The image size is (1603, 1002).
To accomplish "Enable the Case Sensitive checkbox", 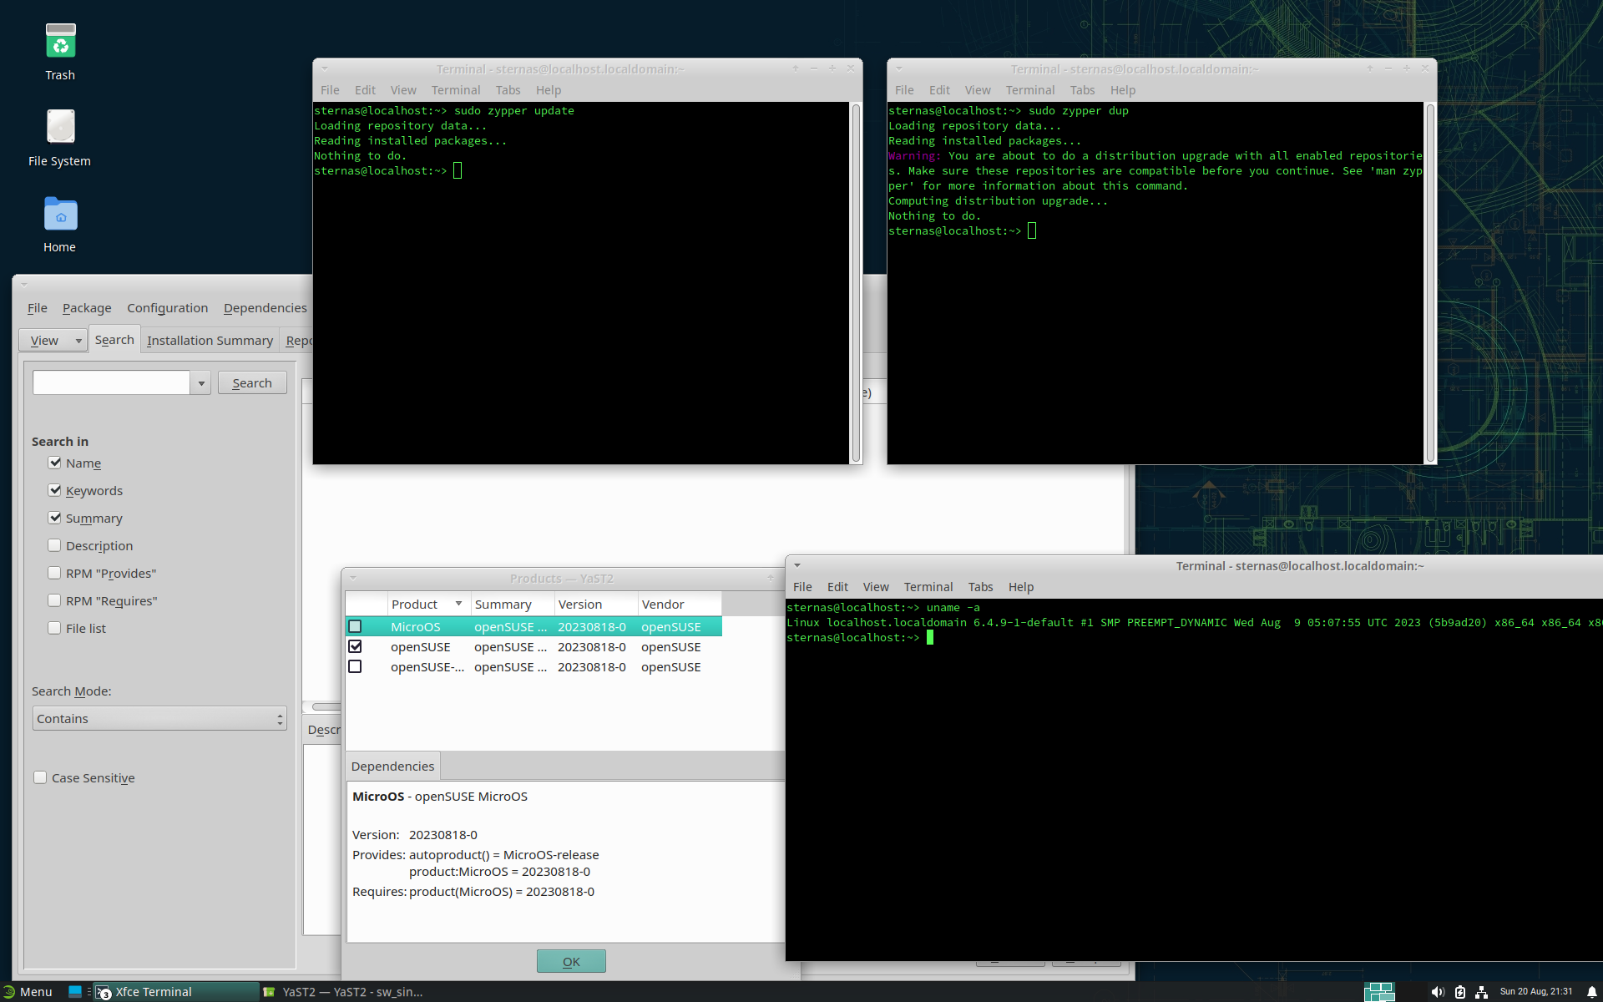I will (x=40, y=777).
